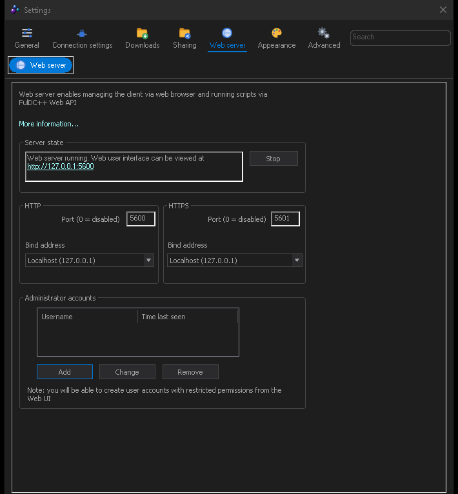Click the HTTP bind address arrow
The image size is (458, 494).
click(x=149, y=261)
